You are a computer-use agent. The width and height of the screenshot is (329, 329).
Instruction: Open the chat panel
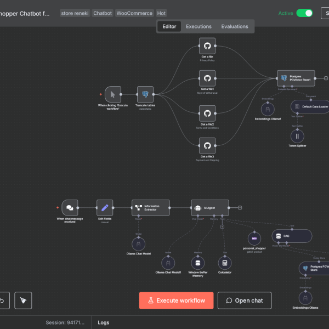244,300
